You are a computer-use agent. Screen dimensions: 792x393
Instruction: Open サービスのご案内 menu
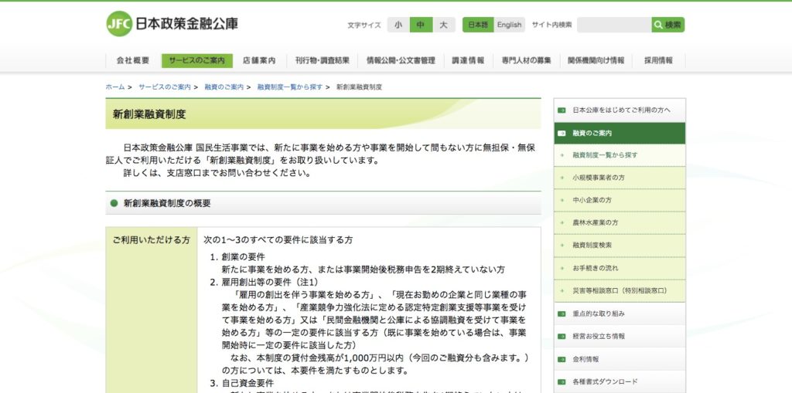197,60
